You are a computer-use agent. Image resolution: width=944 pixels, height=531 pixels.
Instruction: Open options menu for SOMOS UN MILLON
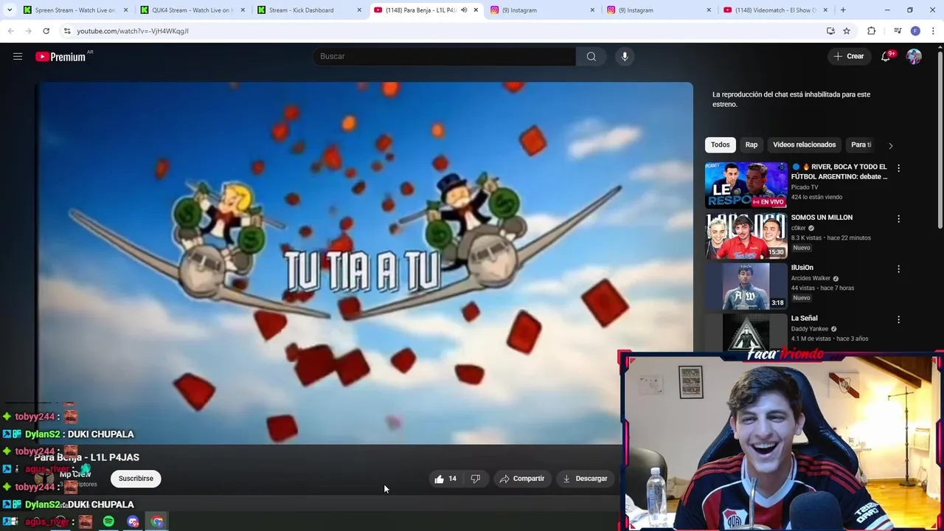click(898, 219)
